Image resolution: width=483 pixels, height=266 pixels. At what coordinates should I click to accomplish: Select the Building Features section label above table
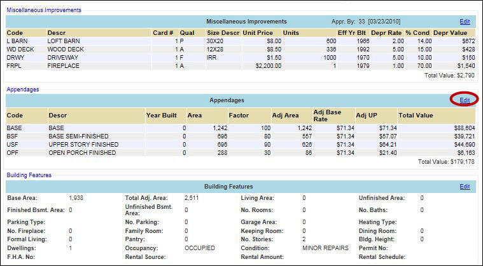click(x=29, y=175)
